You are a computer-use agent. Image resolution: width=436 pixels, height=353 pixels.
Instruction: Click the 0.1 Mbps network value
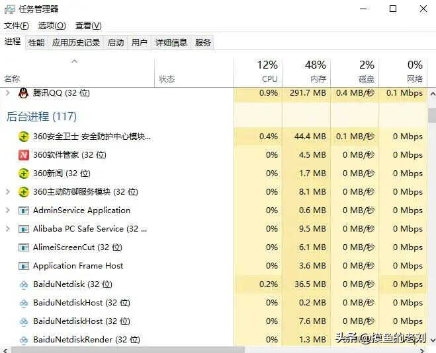click(405, 93)
